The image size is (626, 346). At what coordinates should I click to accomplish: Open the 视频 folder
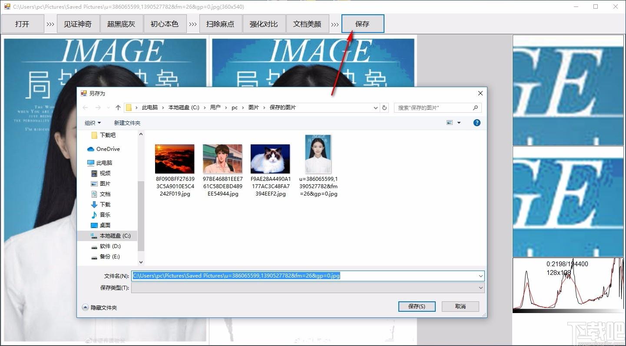(x=101, y=173)
